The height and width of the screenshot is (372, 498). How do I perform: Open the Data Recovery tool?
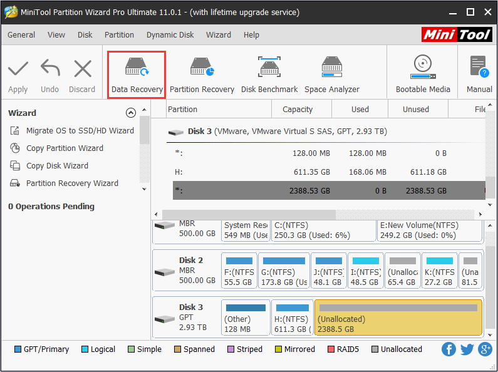[137, 75]
